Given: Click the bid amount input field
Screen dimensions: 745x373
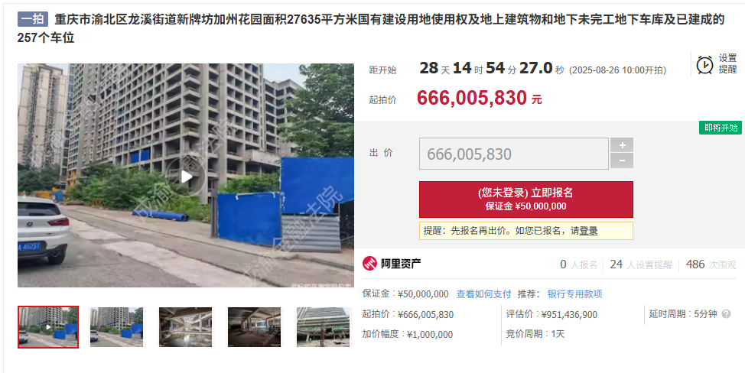Looking at the screenshot, I should 513,154.
